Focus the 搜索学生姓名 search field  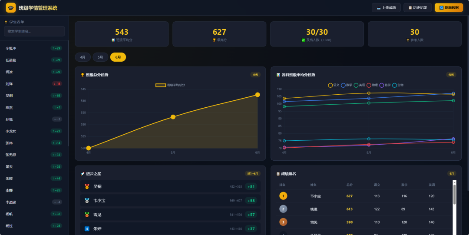pyautogui.click(x=34, y=31)
